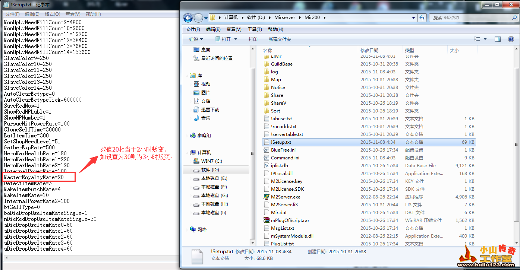Image resolution: width=520 pixels, height=270 pixels.
Task: Click 软件 (D:) in address breadcrumb
Action: [x=256, y=18]
